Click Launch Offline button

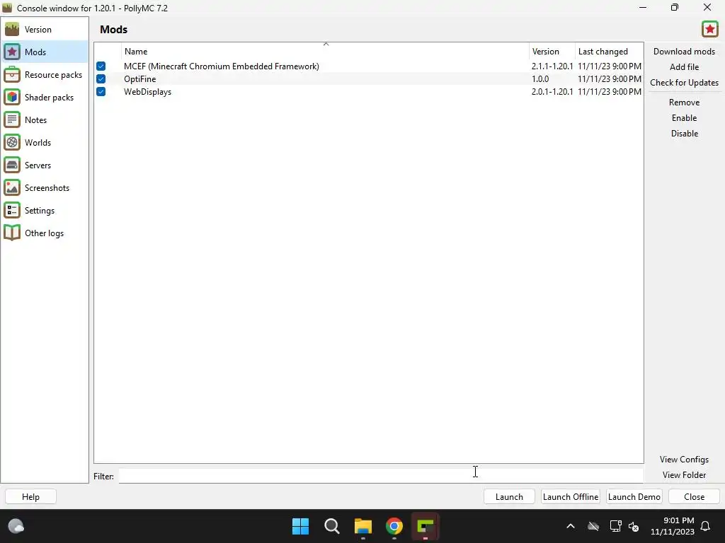tap(571, 497)
